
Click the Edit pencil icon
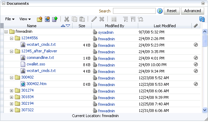[x=94, y=19]
